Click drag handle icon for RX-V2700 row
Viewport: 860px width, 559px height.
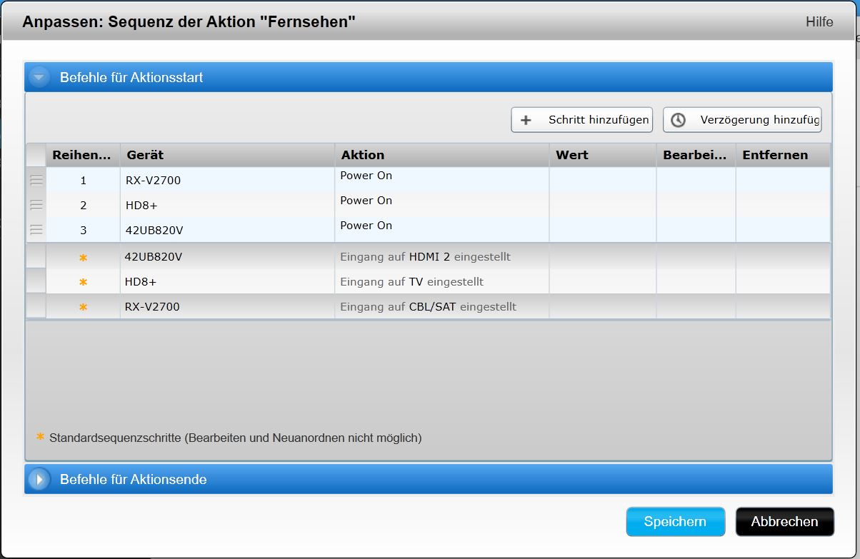36,181
